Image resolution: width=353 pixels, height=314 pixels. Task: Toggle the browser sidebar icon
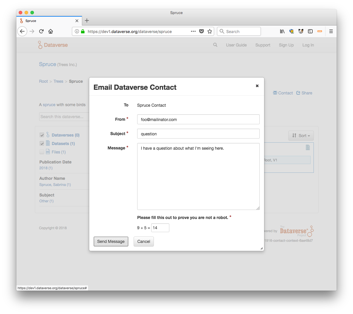310,31
